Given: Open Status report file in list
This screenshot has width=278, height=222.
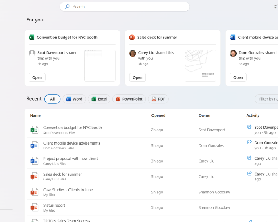Looking at the screenshot, I should [54, 205].
